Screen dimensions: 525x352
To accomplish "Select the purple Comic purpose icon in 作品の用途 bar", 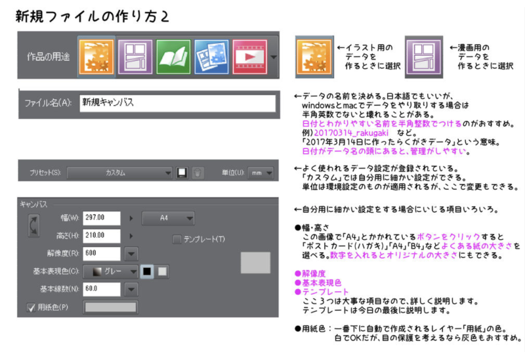I will click(135, 56).
